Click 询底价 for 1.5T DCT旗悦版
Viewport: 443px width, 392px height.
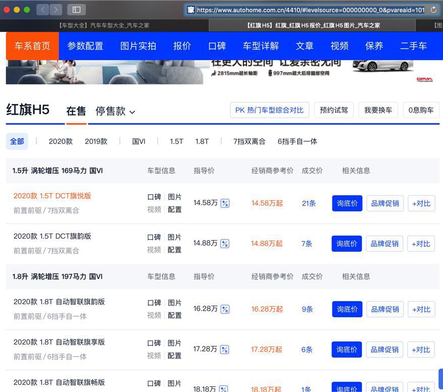347,203
